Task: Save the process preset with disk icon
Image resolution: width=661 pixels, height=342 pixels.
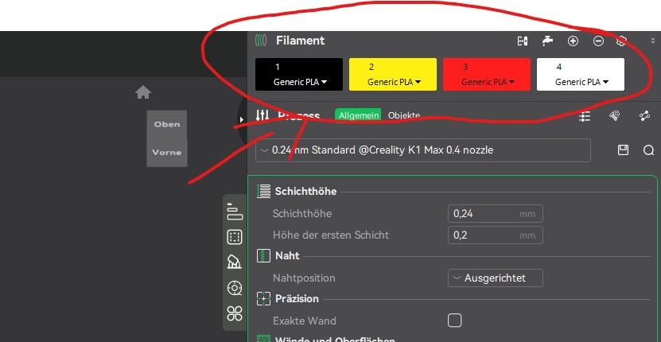Action: [x=624, y=150]
